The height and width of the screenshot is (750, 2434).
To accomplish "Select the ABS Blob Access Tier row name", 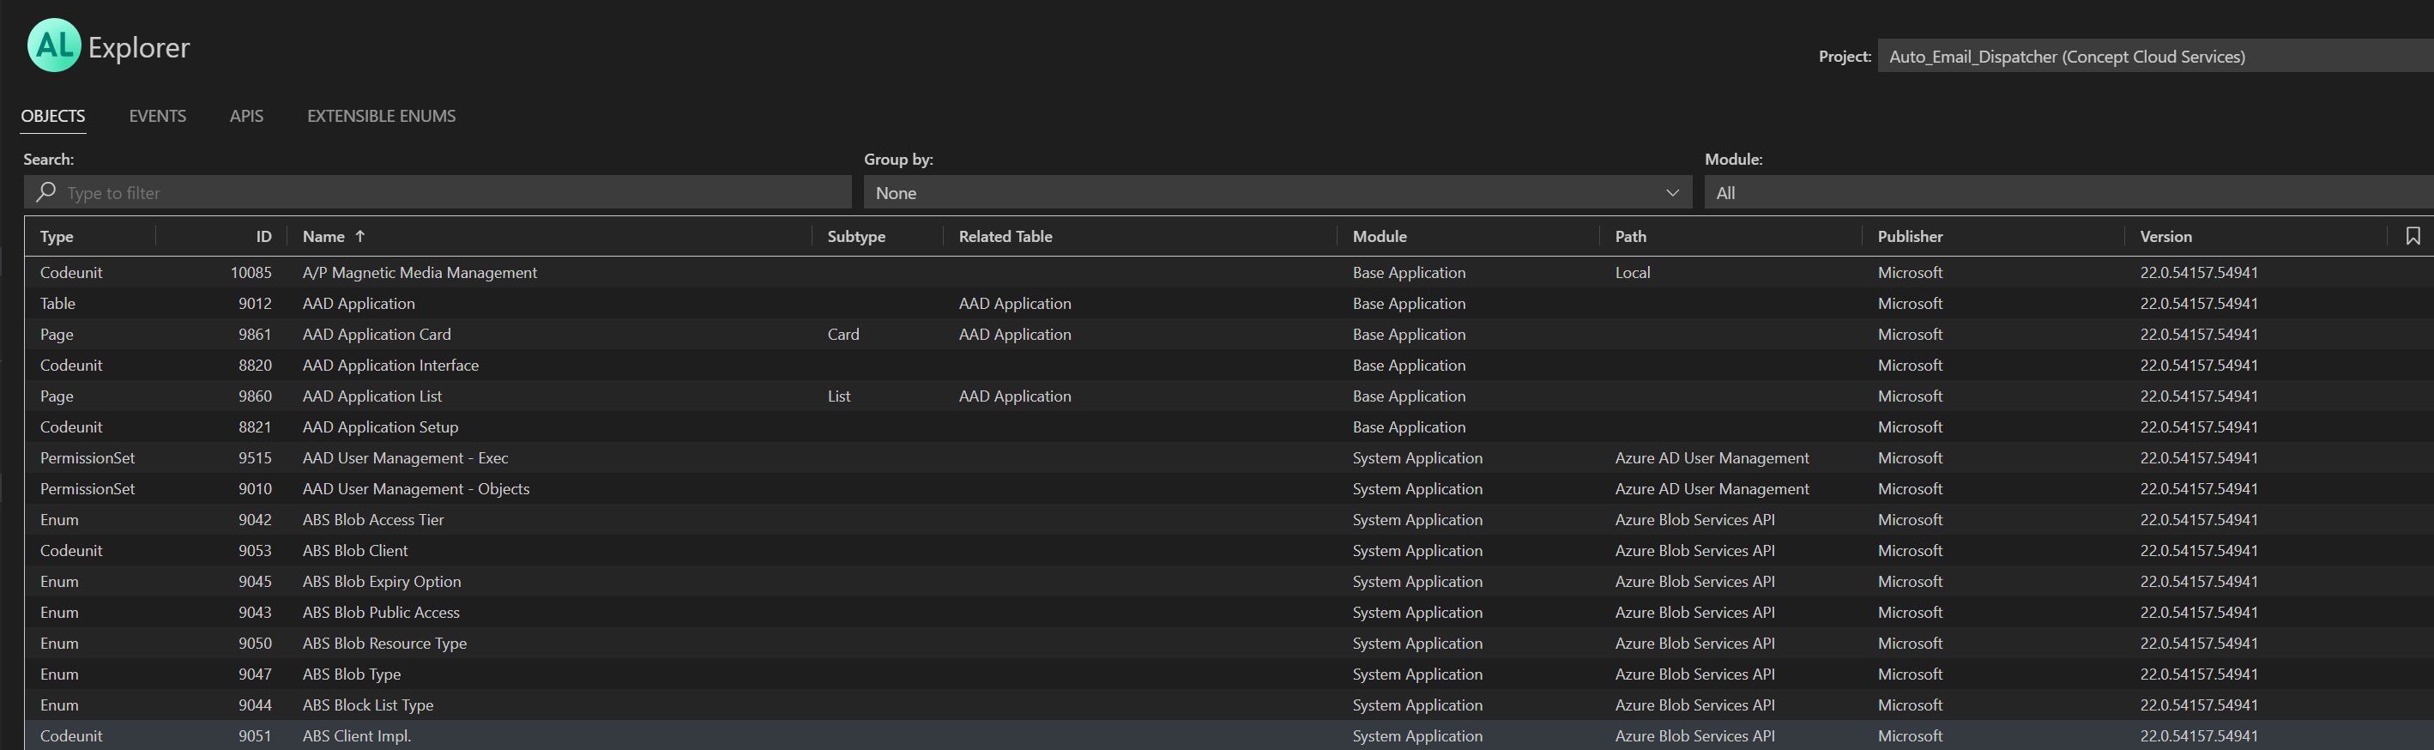I will click(x=373, y=521).
